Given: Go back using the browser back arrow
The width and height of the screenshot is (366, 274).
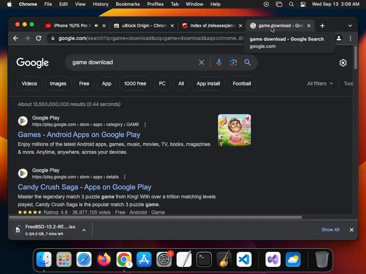Looking at the screenshot, I should click(x=16, y=38).
